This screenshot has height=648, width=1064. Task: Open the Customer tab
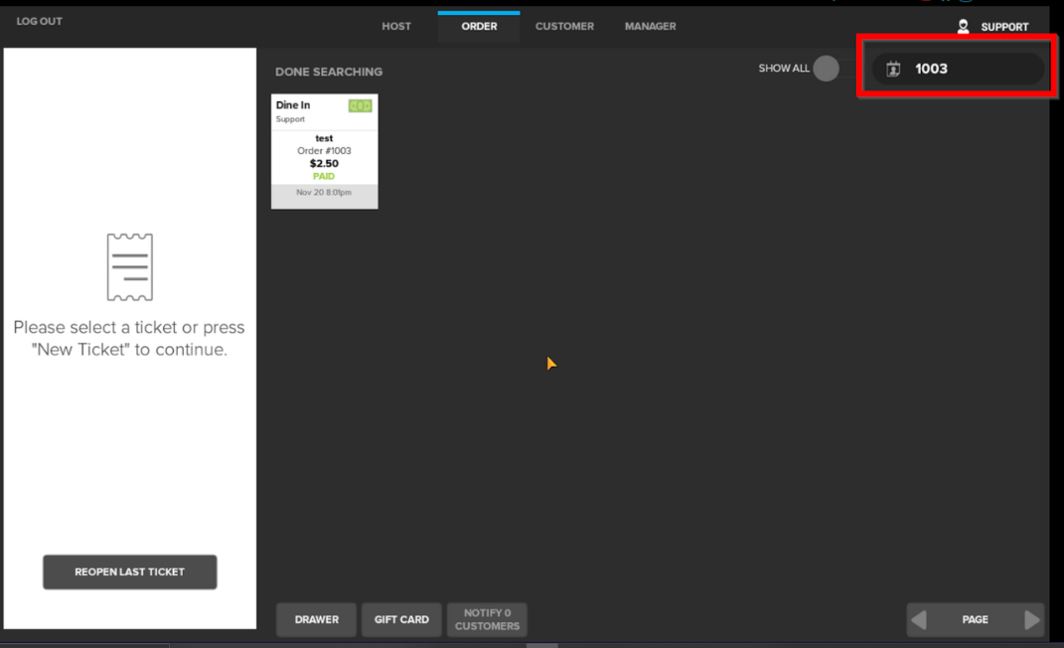(564, 27)
